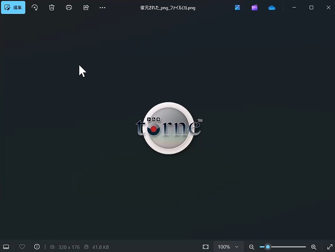Close the Photos window

click(328, 8)
